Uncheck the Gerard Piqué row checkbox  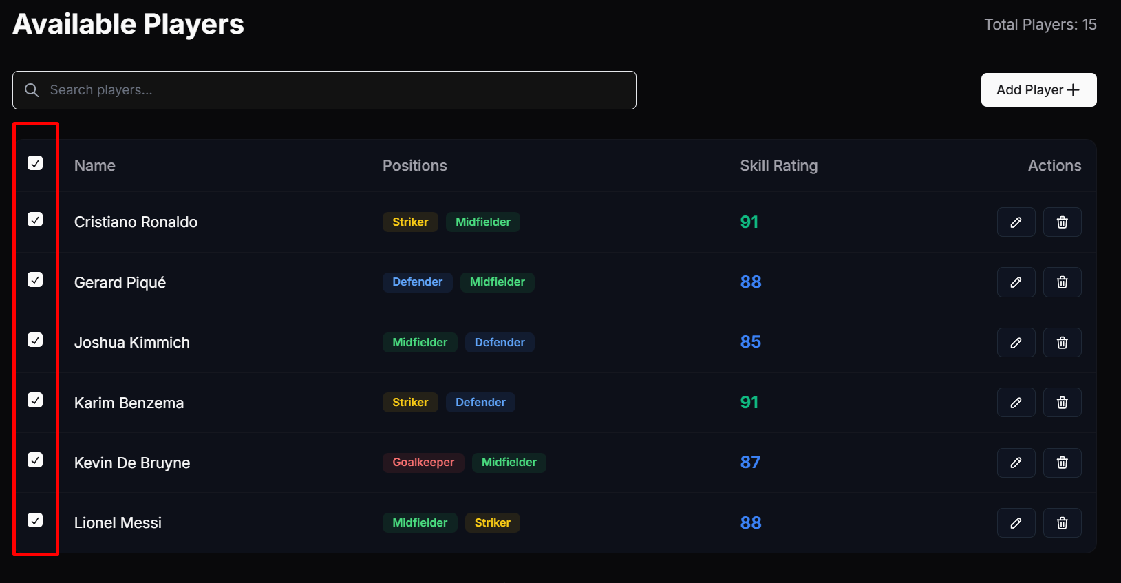35,279
